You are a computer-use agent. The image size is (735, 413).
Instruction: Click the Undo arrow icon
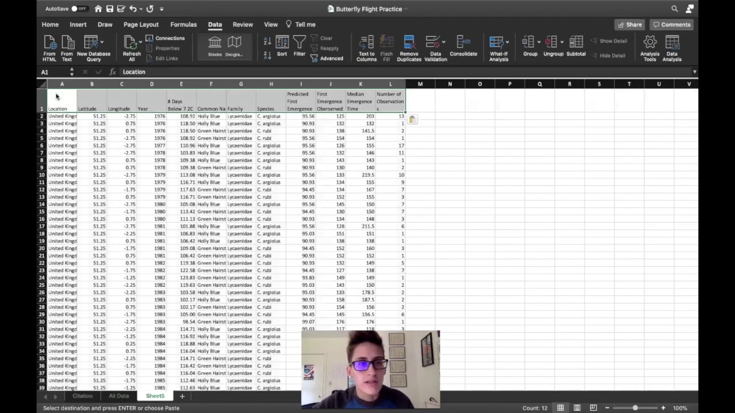pos(133,9)
